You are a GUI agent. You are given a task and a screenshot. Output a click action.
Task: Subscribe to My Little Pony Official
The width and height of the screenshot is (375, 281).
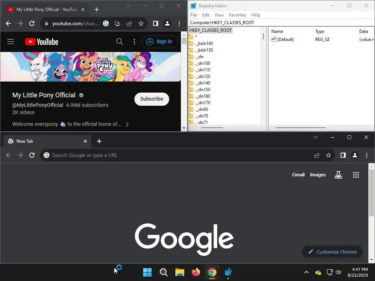[152, 99]
